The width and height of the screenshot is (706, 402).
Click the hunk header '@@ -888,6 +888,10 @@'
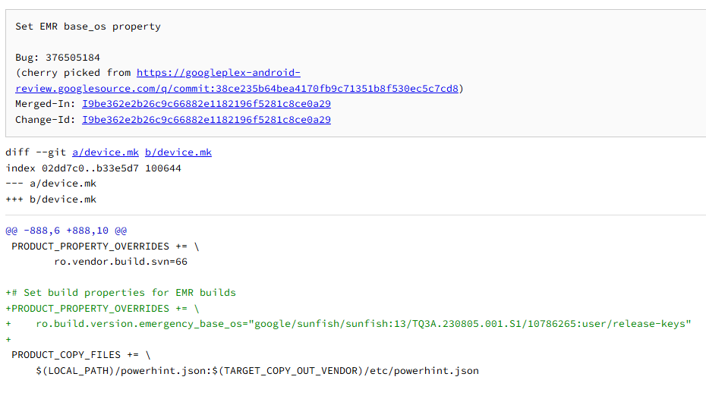(66, 231)
